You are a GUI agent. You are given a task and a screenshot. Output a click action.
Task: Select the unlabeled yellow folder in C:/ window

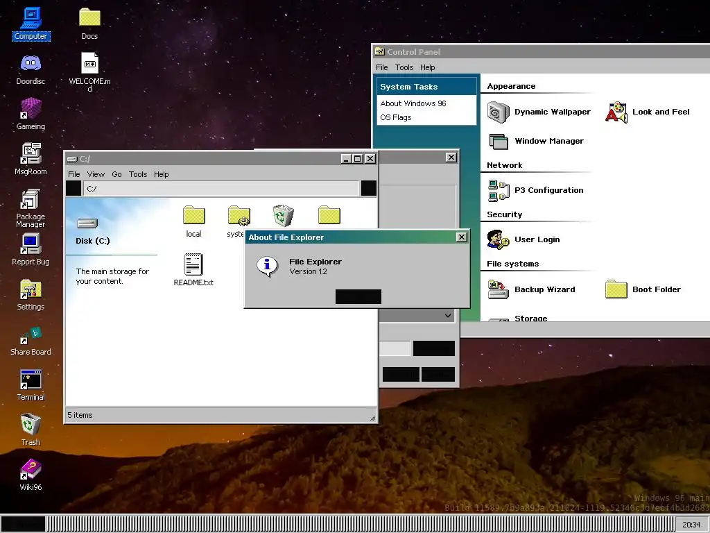pyautogui.click(x=329, y=215)
